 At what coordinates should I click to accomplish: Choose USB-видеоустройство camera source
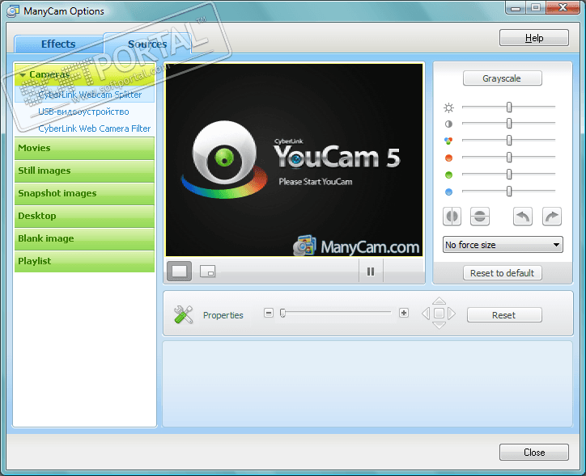tap(83, 112)
